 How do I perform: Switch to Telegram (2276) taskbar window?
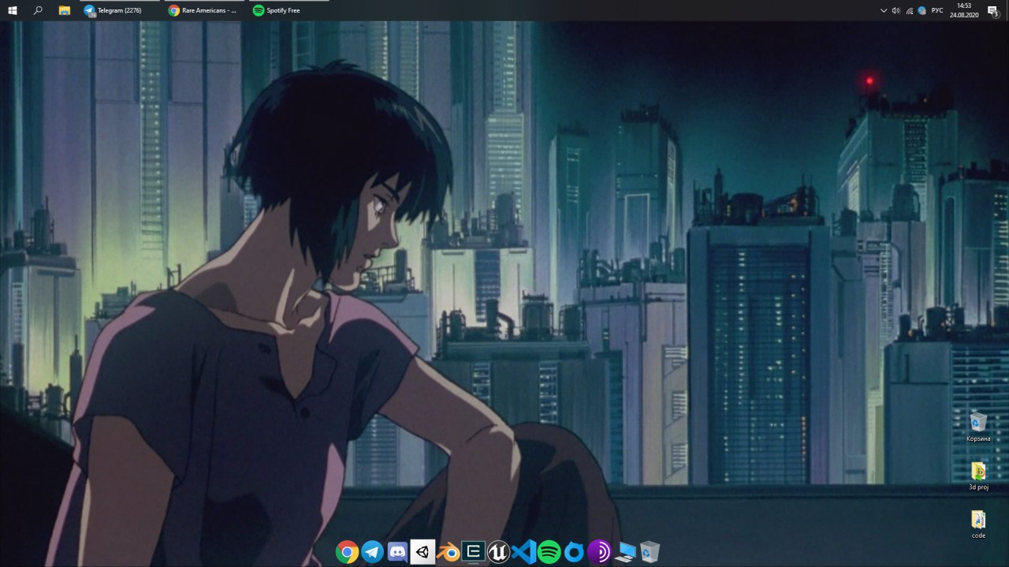(119, 10)
